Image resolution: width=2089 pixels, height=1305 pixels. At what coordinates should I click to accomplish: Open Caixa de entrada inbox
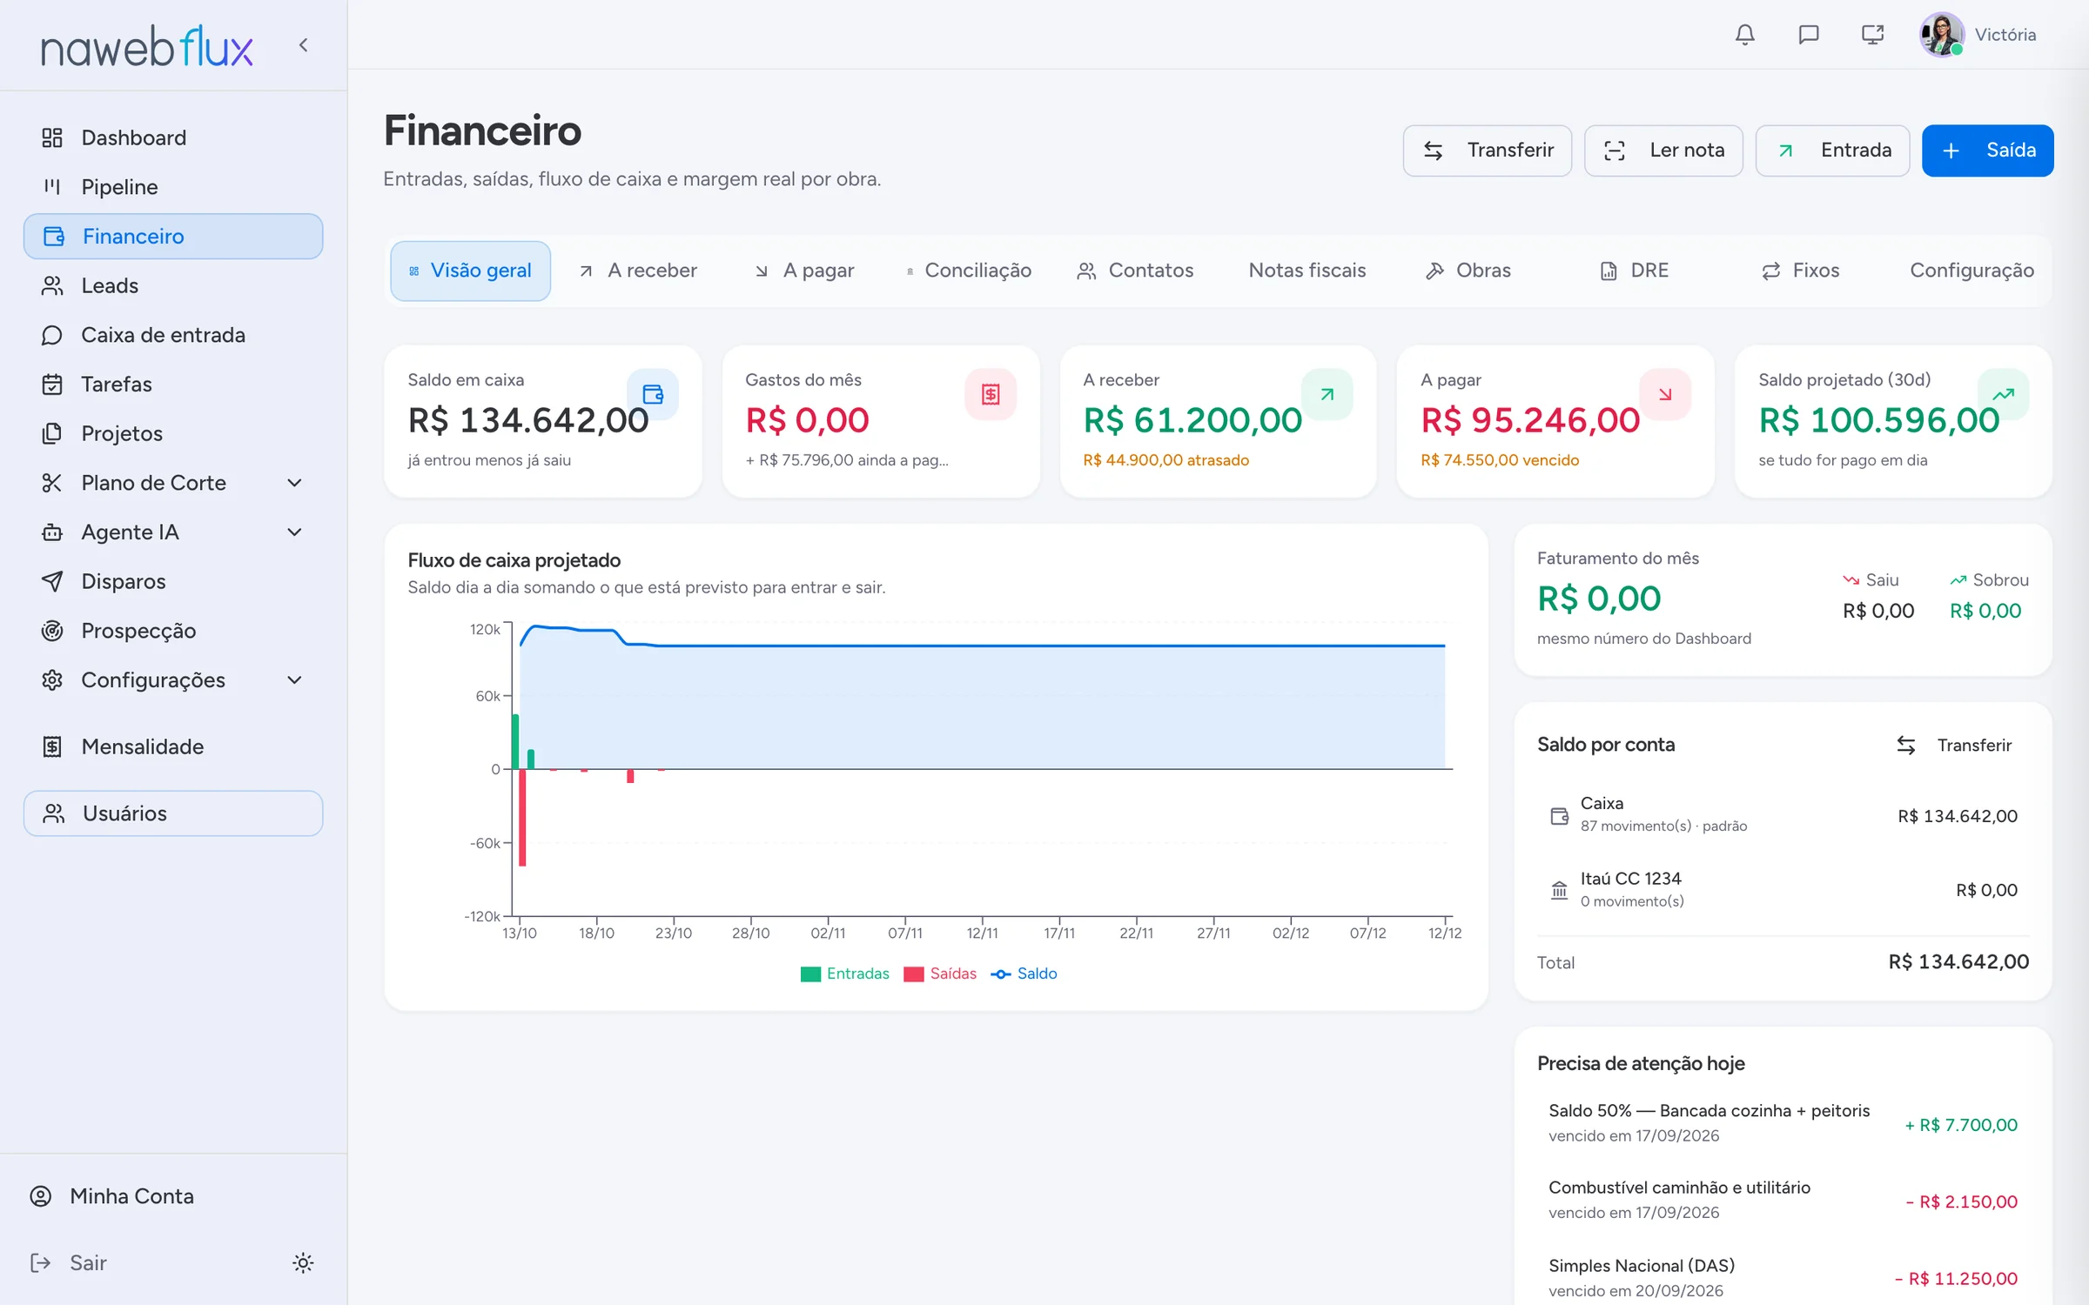tap(173, 335)
